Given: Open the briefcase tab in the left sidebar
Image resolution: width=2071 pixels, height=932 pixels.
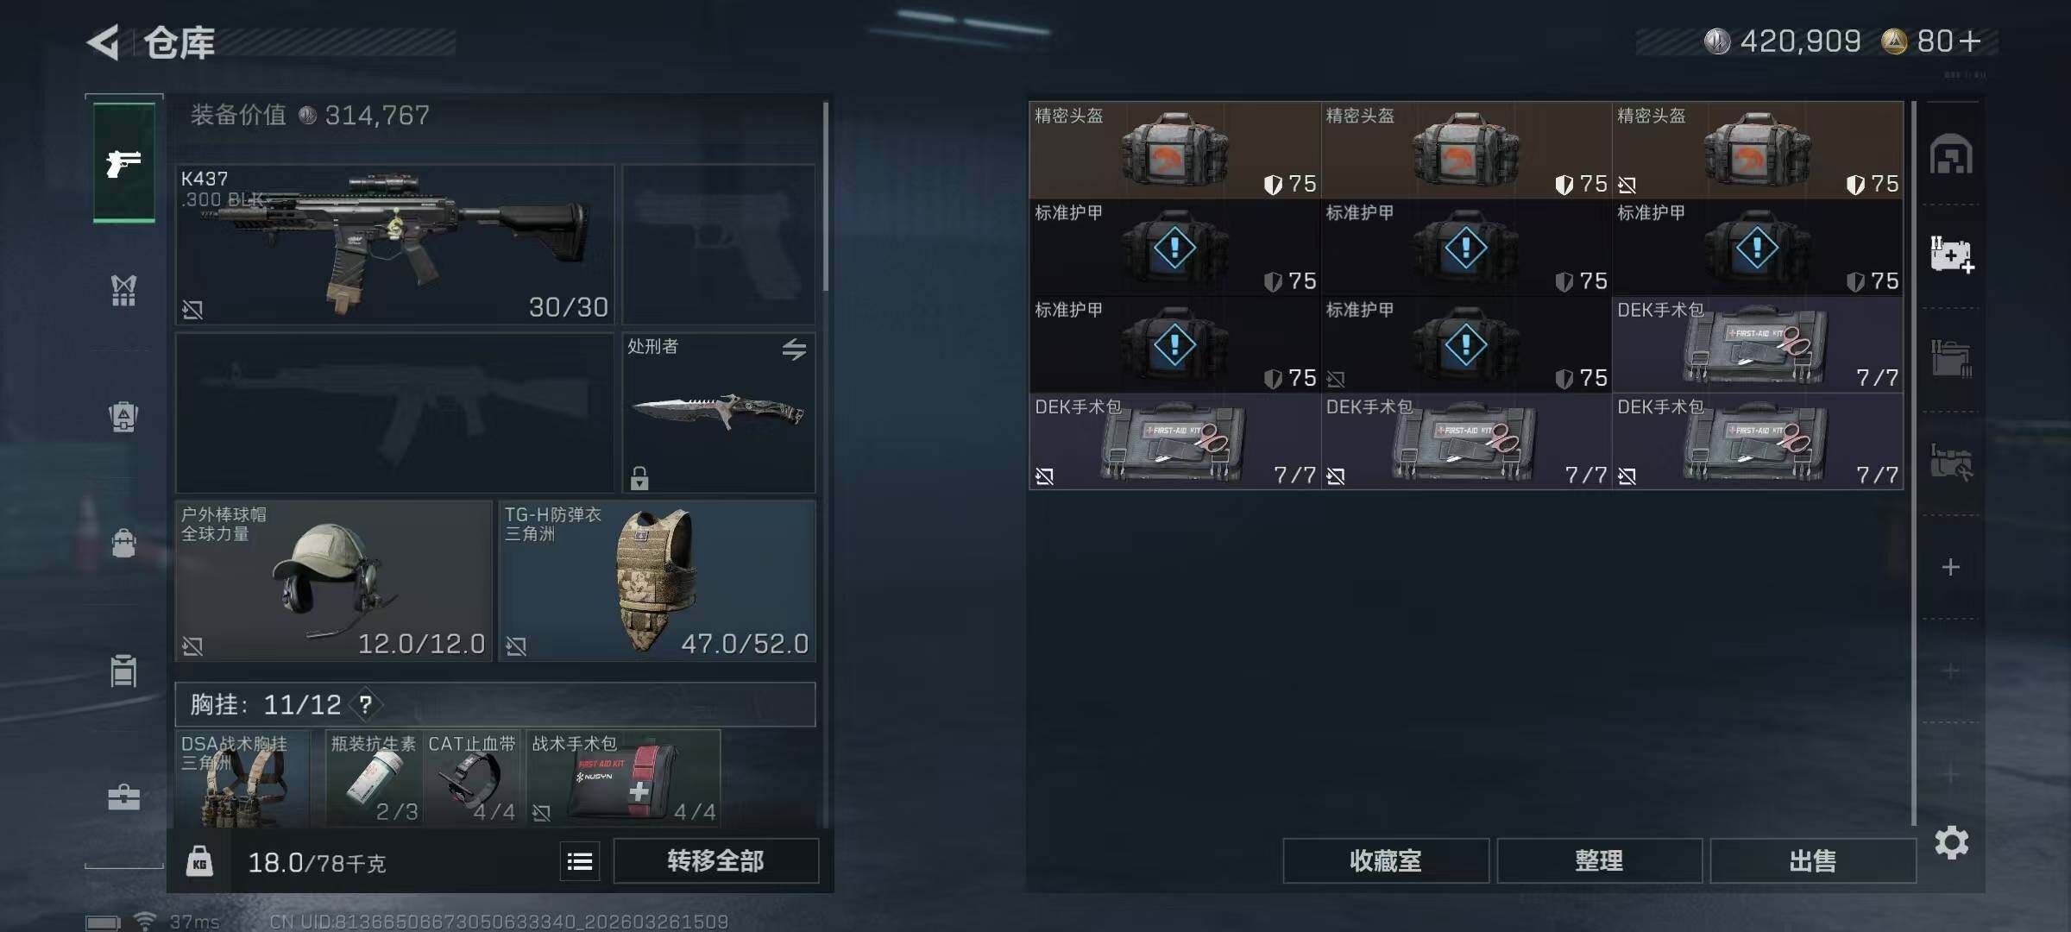Looking at the screenshot, I should pyautogui.click(x=123, y=797).
